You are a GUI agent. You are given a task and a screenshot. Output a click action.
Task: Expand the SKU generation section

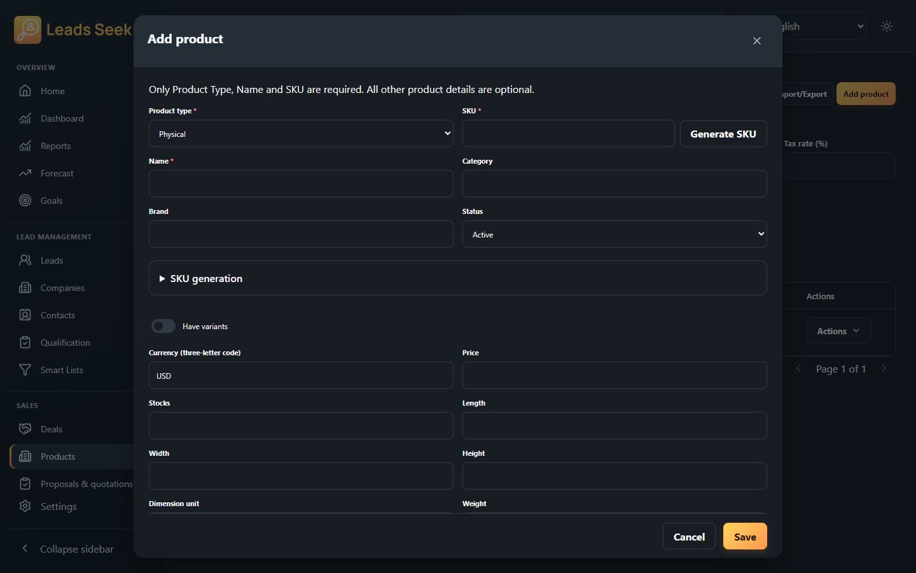pos(457,278)
